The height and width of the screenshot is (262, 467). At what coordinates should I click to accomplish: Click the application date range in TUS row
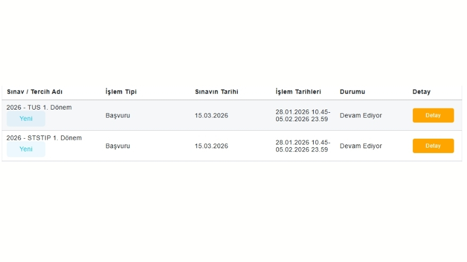tap(302, 115)
